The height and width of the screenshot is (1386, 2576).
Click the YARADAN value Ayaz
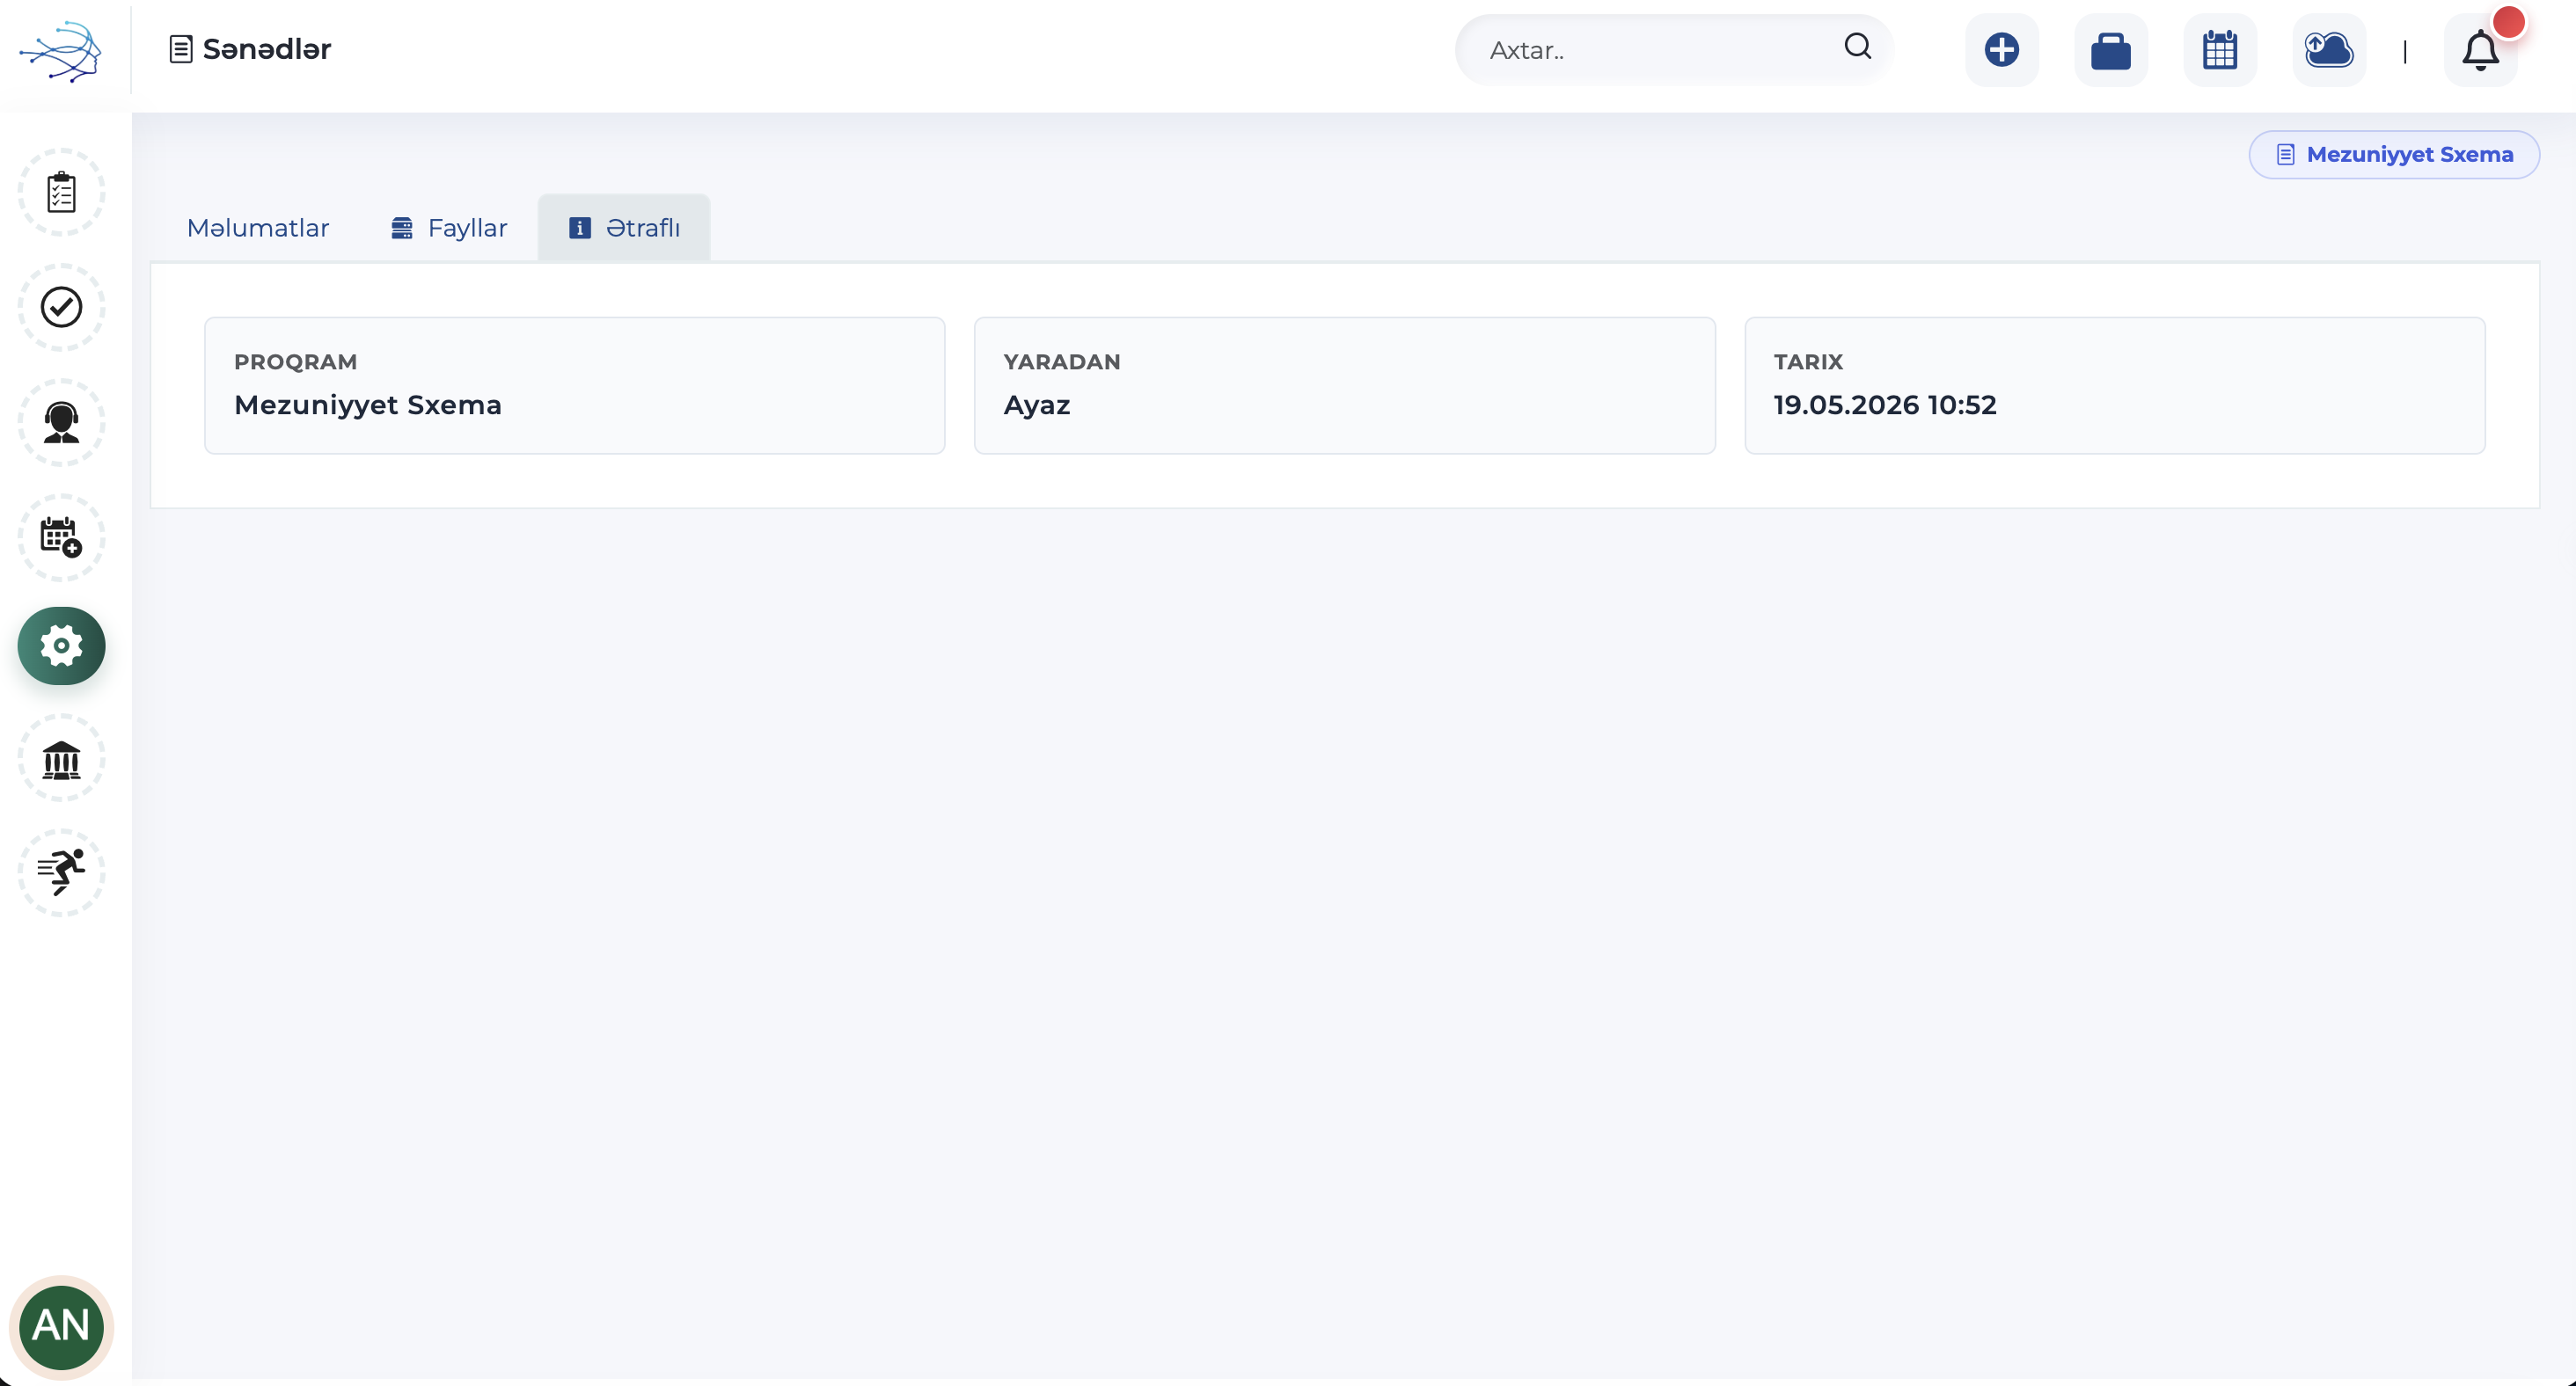point(1037,405)
